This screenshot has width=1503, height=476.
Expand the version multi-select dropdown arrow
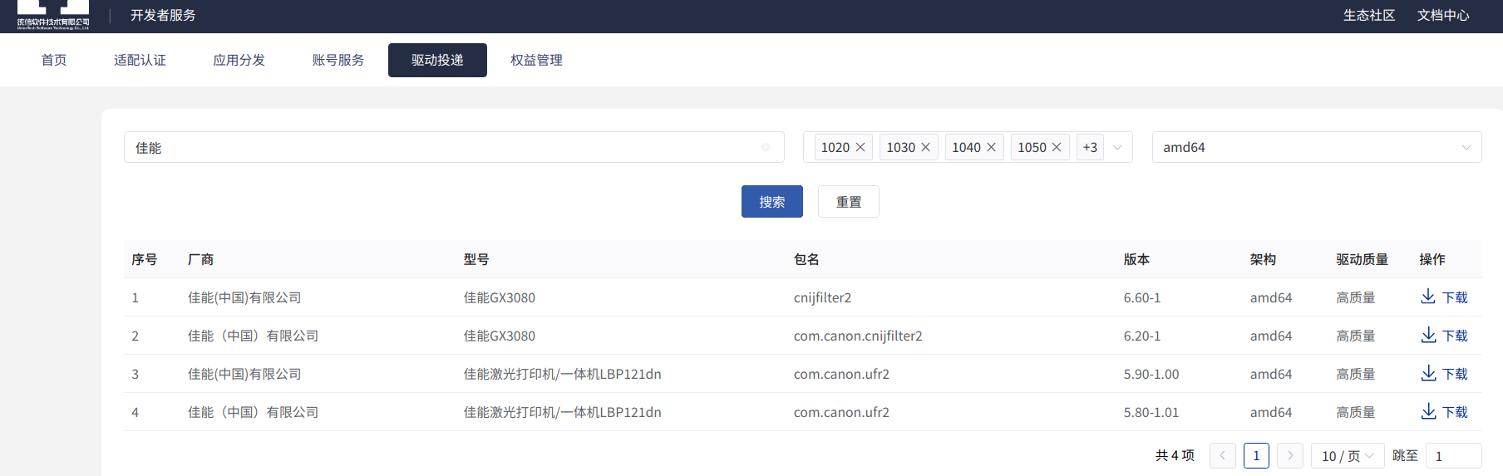[x=1117, y=147]
